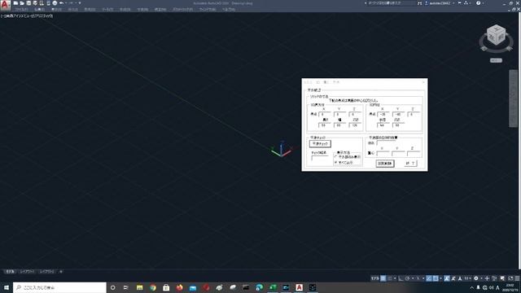The height and width of the screenshot is (293, 521).
Task: Open the ヘルプ menu
Action: click(x=229, y=9)
